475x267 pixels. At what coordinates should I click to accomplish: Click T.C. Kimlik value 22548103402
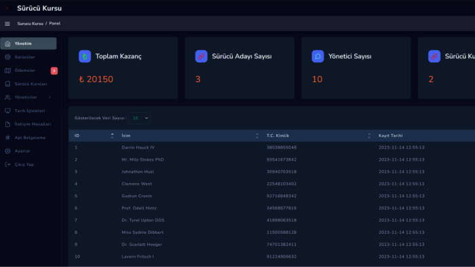tap(282, 184)
